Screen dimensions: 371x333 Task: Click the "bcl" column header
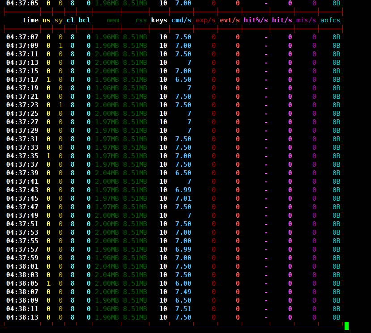coord(85,20)
